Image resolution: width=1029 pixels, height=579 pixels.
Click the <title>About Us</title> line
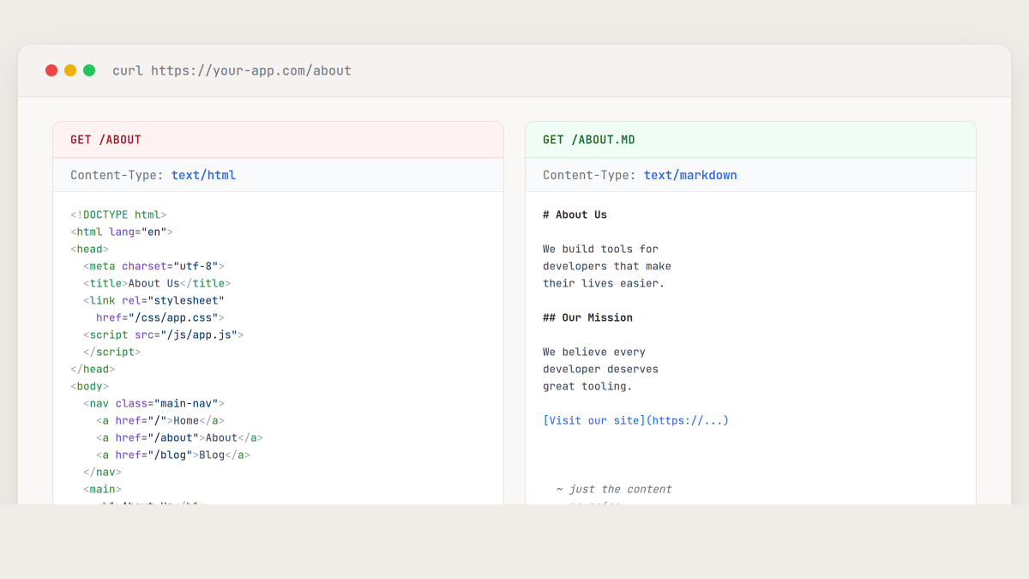click(x=157, y=283)
